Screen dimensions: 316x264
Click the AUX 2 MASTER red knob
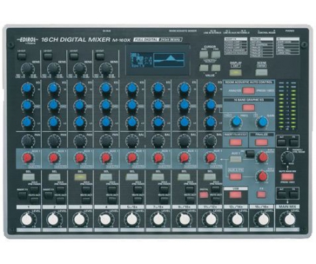[x=262, y=175]
